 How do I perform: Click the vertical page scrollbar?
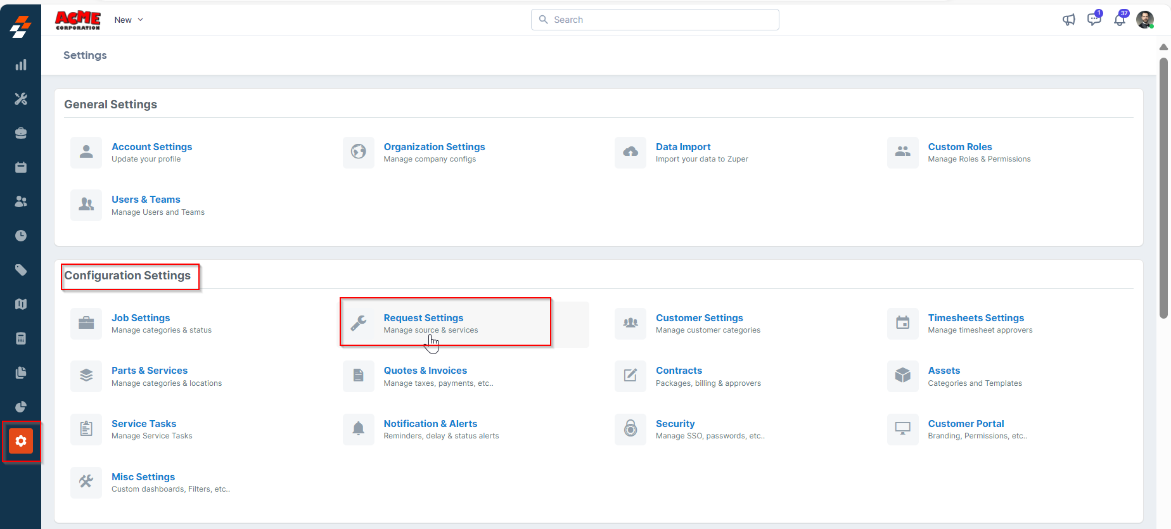pyautogui.click(x=1163, y=190)
